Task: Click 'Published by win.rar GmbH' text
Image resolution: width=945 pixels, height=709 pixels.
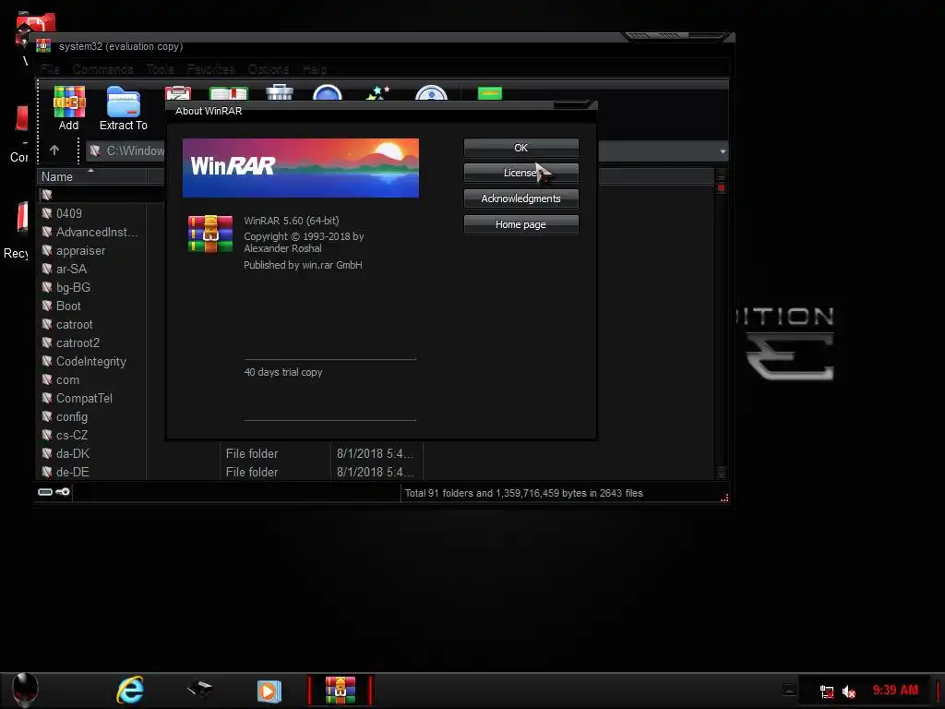Action: (x=303, y=265)
